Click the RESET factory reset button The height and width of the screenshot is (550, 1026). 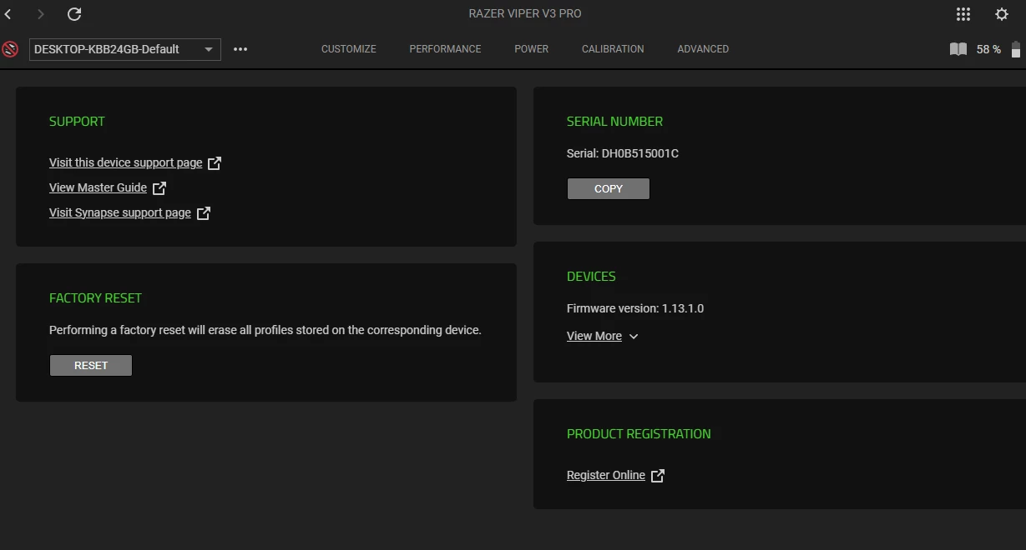pos(91,365)
